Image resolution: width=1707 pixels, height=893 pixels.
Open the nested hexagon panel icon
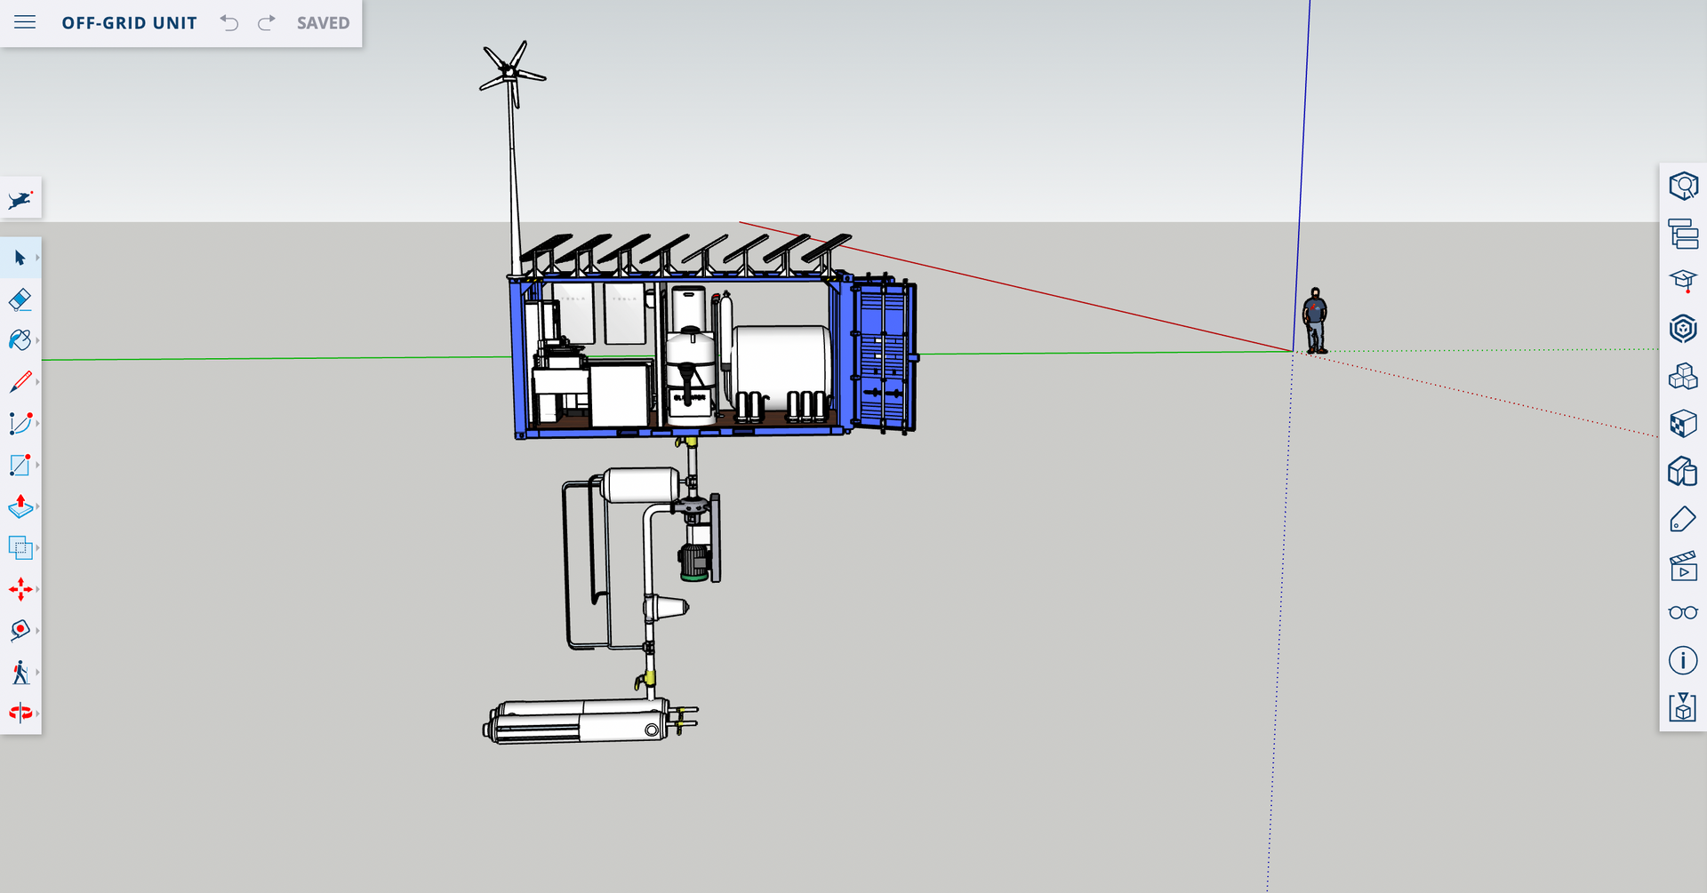[1683, 329]
